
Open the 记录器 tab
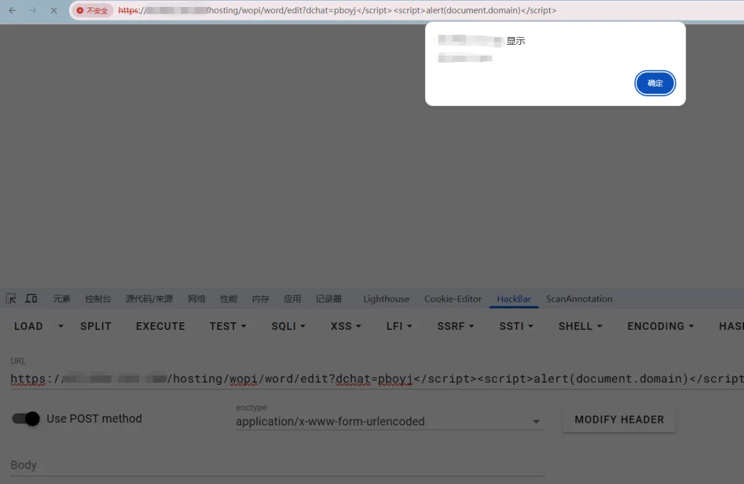pyautogui.click(x=329, y=299)
